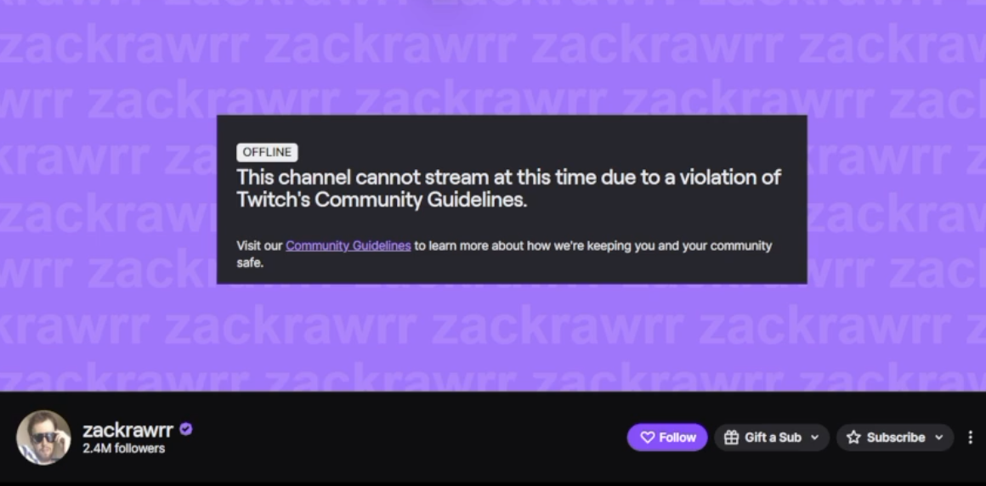The image size is (986, 486).
Task: Click the 2.4M followers count
Action: (x=123, y=449)
